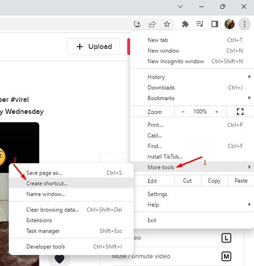254x266 pixels.
Task: Click the Upload button
Action: tap(94, 46)
